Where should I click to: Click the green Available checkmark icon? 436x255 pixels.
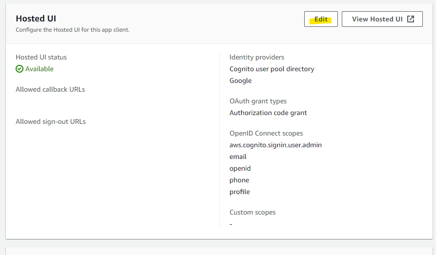click(20, 69)
